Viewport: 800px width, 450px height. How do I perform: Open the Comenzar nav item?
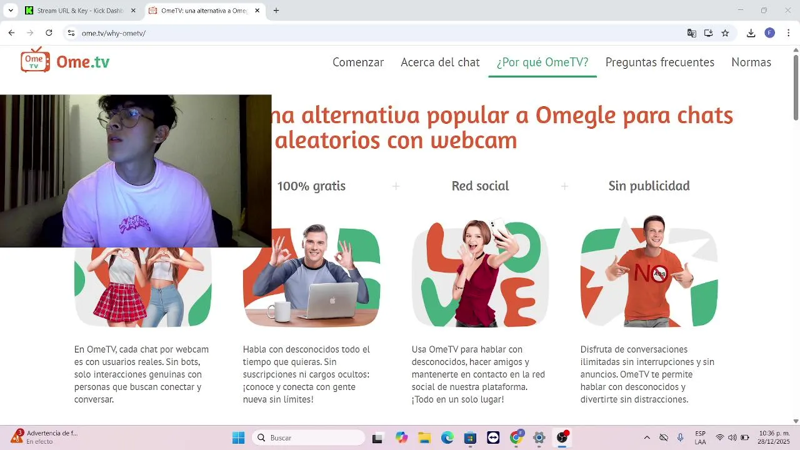(x=358, y=62)
